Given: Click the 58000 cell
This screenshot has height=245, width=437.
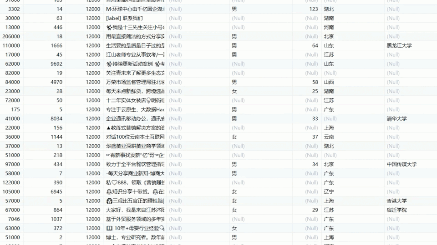Looking at the screenshot, I should 13,173.
